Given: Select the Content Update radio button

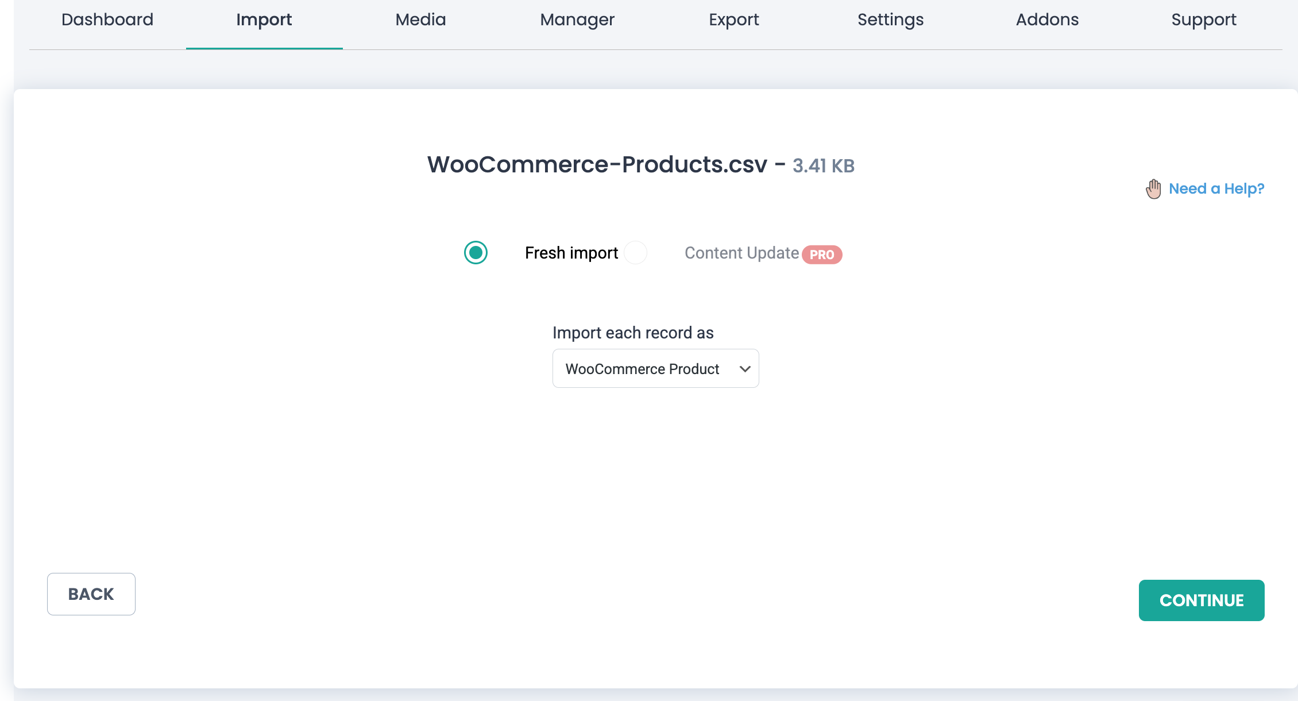Looking at the screenshot, I should pos(635,252).
